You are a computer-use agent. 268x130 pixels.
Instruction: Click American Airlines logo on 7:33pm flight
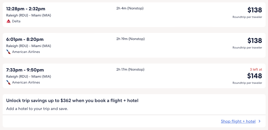(x=9, y=82)
